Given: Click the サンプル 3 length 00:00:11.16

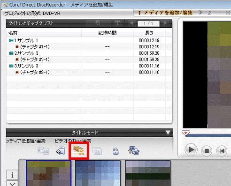Looking at the screenshot, I should pos(149,66).
